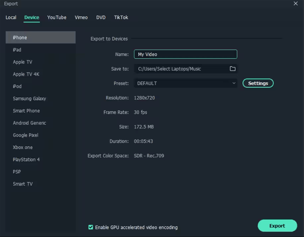304x237 pixels.
Task: Select Smart TV device
Action: 40,184
